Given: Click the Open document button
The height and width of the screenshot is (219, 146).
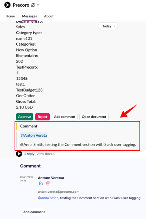Looking at the screenshot, I should coord(94,117).
